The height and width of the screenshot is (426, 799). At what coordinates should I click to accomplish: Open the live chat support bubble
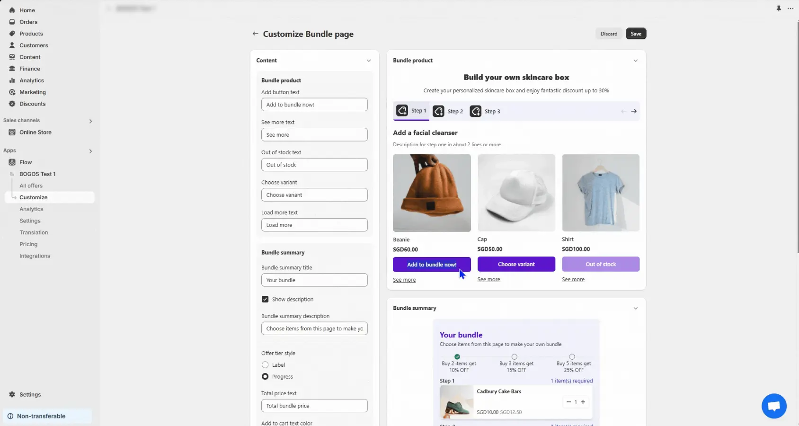(774, 406)
